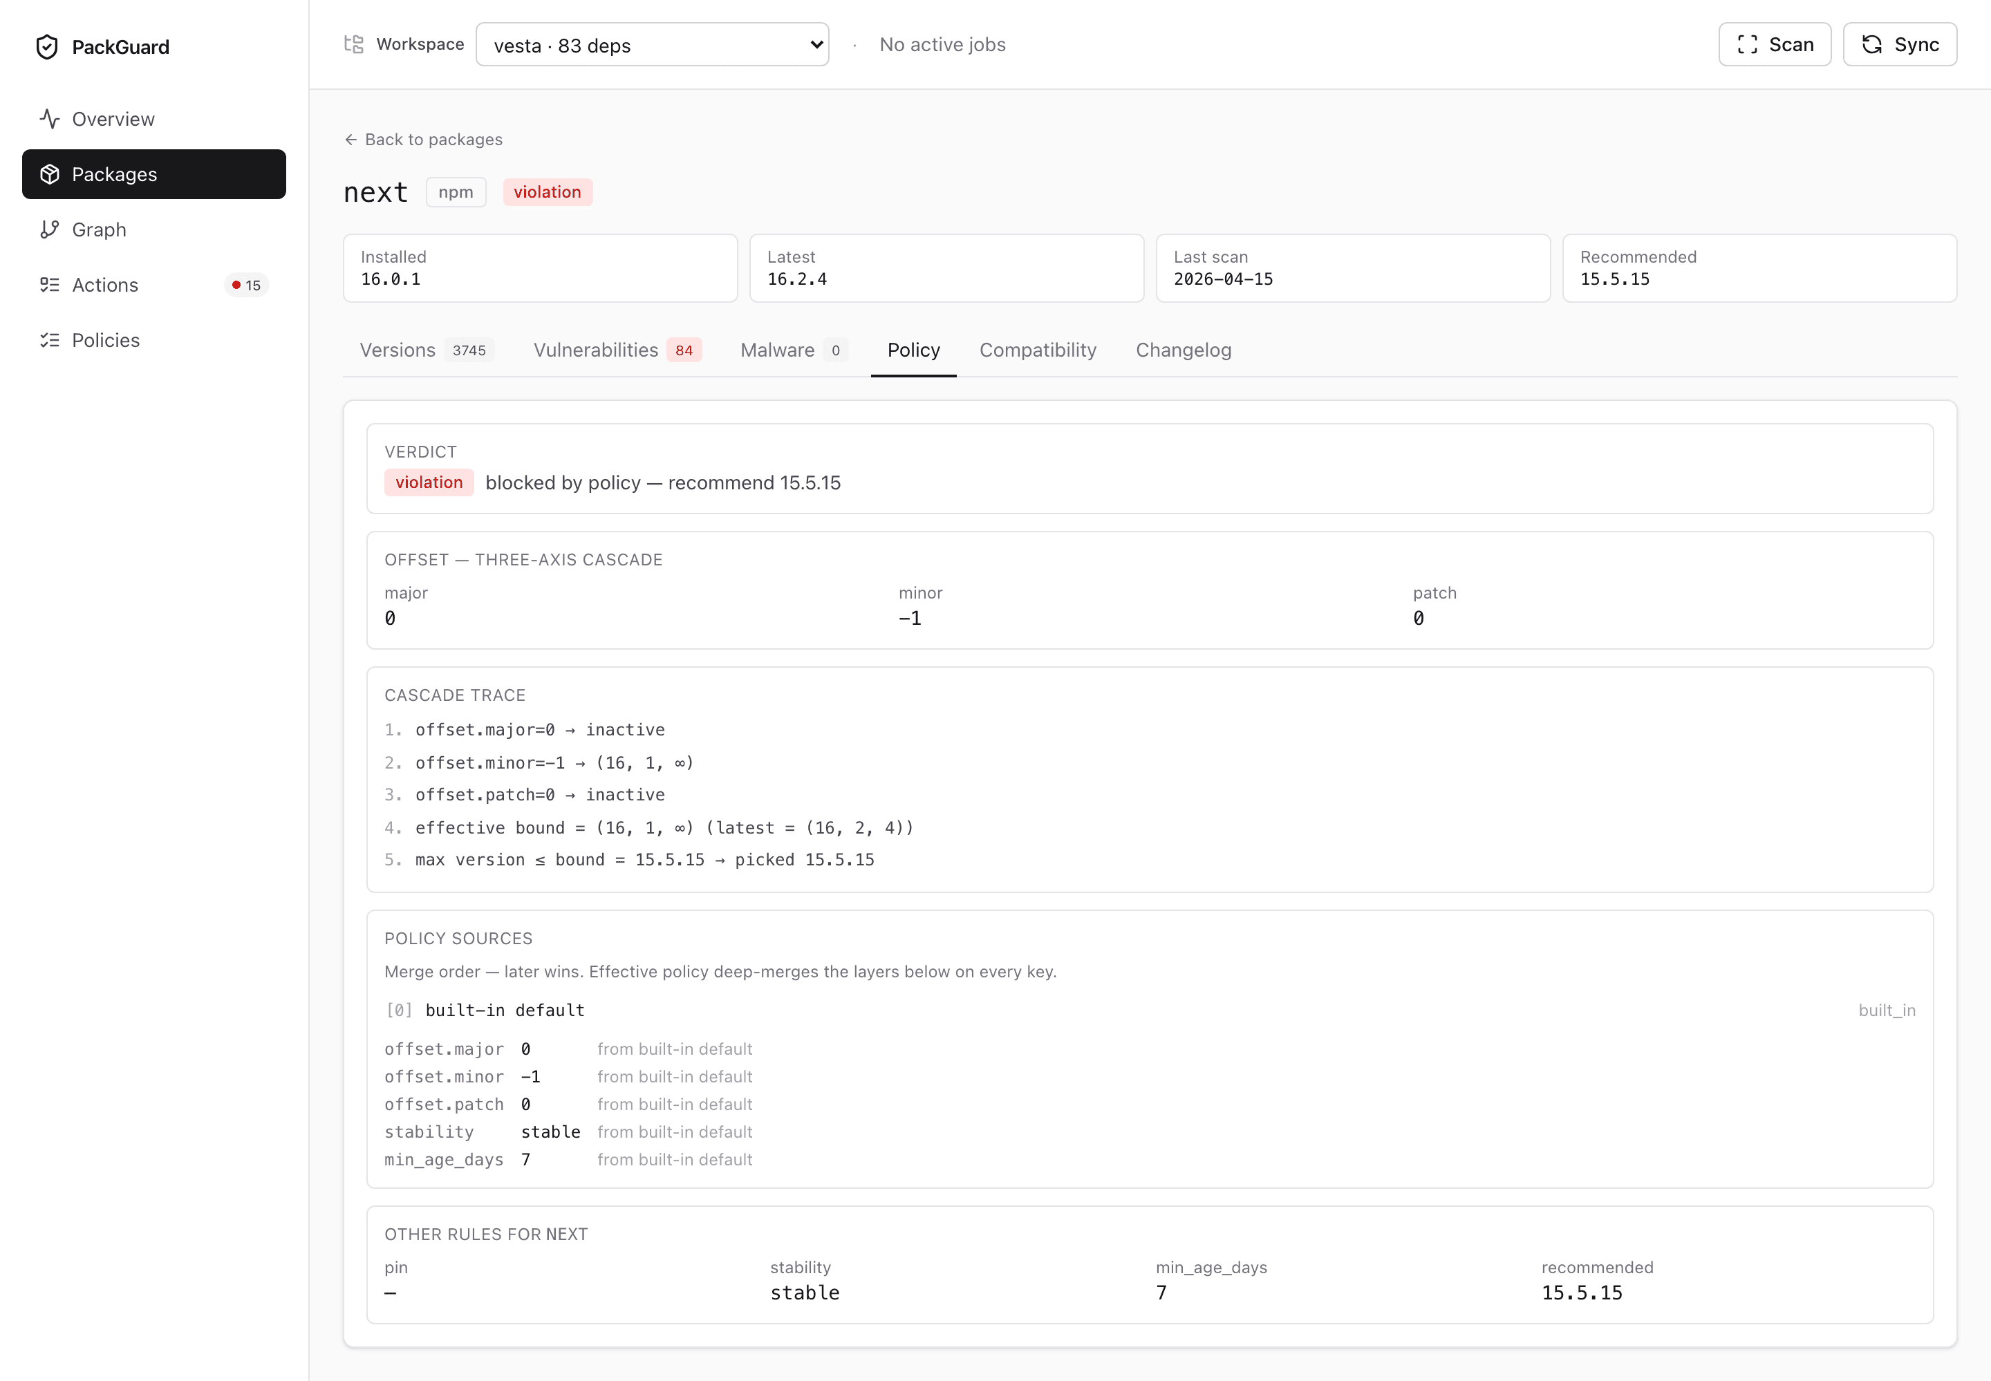Click the 'No active jobs' status text
Image resolution: width=1991 pixels, height=1381 pixels.
(x=942, y=44)
